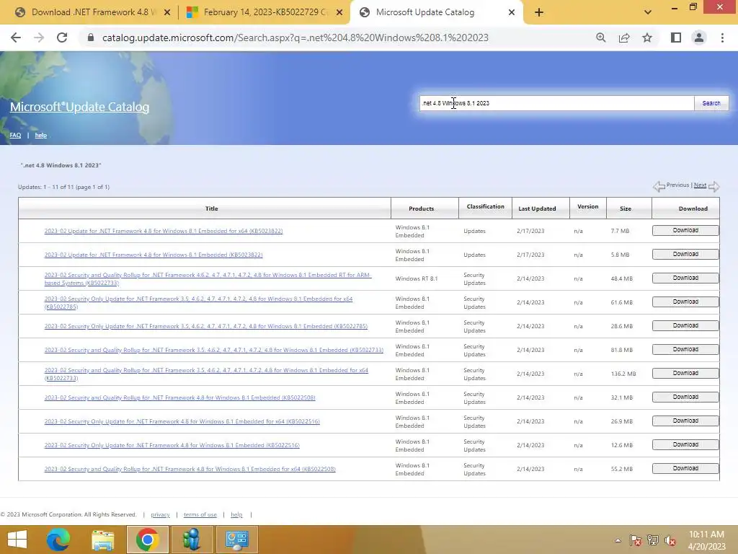The width and height of the screenshot is (738, 554).
Task: Download the 81.8 MB KB5022733 rollup
Action: [685, 349]
